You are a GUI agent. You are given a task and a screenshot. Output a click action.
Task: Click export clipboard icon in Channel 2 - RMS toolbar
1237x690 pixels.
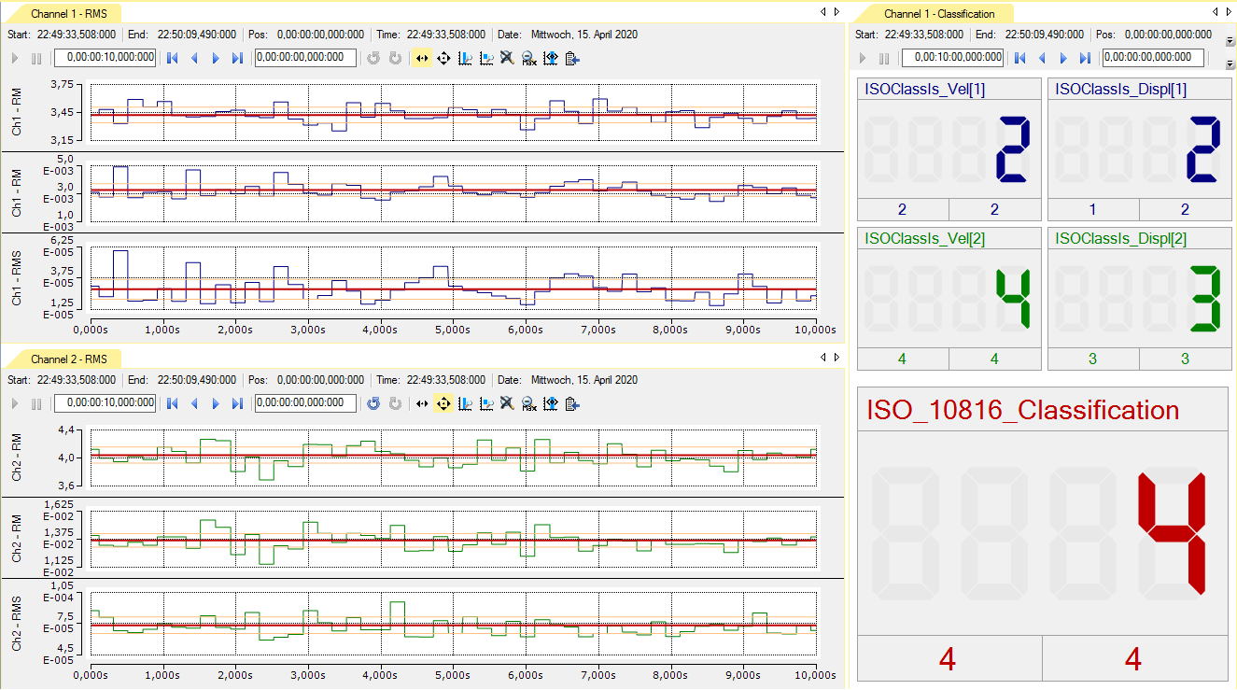(x=571, y=403)
